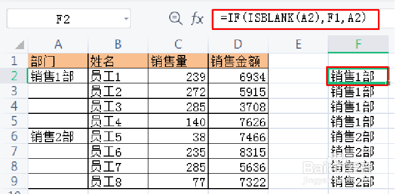Image resolution: width=395 pixels, height=194 pixels.
Task: Select row 5 header
Action: coord(14,121)
